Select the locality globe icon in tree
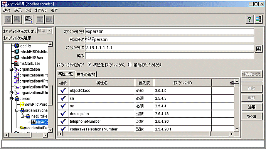This screenshot has height=149, width=266. click(x=17, y=46)
